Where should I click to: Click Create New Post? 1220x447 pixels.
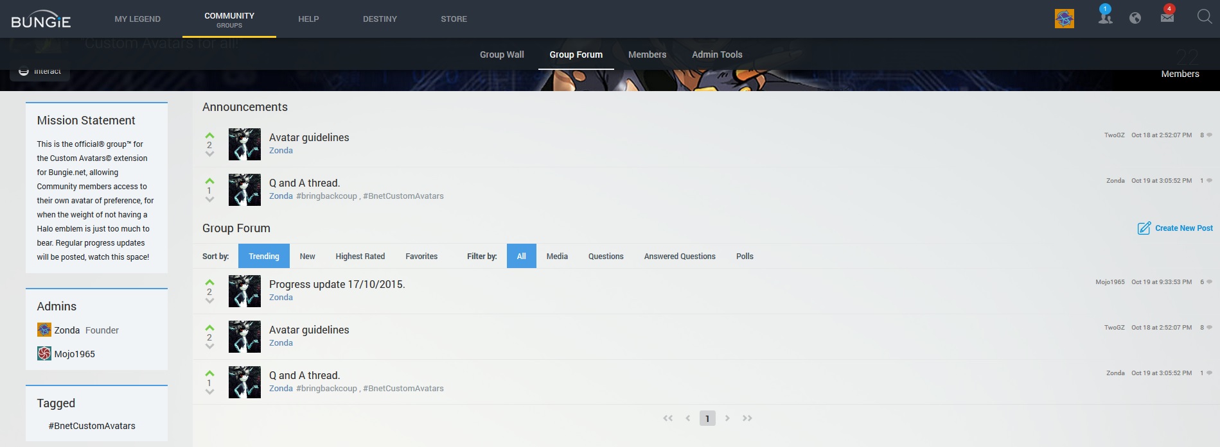[x=1176, y=228]
